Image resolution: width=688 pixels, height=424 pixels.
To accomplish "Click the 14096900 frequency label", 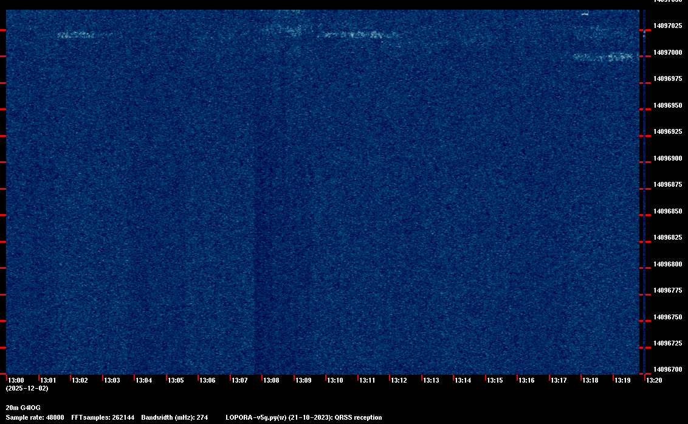I will [x=668, y=158].
